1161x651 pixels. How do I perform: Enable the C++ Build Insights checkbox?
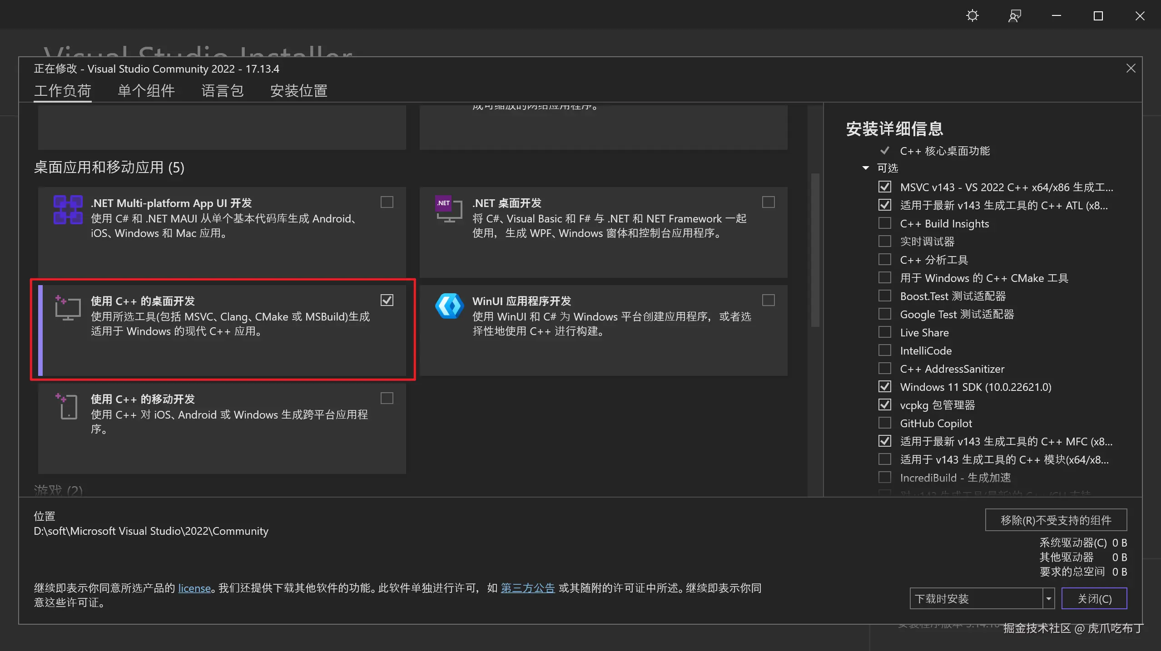884,223
